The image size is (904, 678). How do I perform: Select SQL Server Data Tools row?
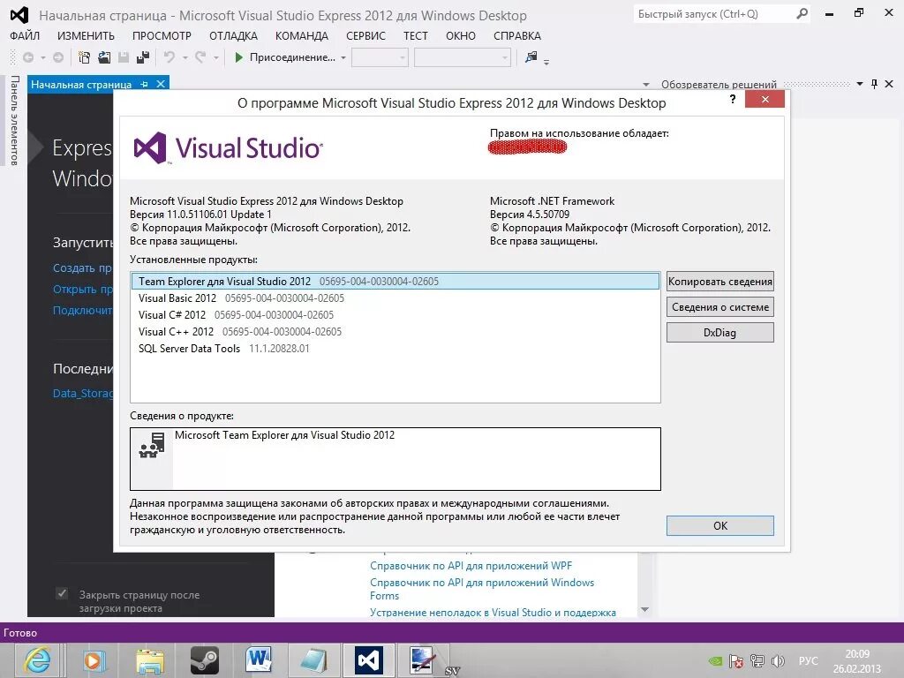(x=395, y=348)
